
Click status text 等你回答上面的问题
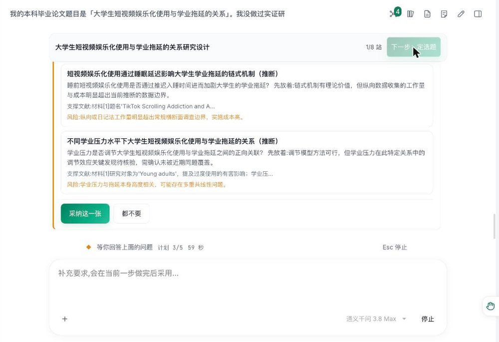pyautogui.click(x=125, y=247)
